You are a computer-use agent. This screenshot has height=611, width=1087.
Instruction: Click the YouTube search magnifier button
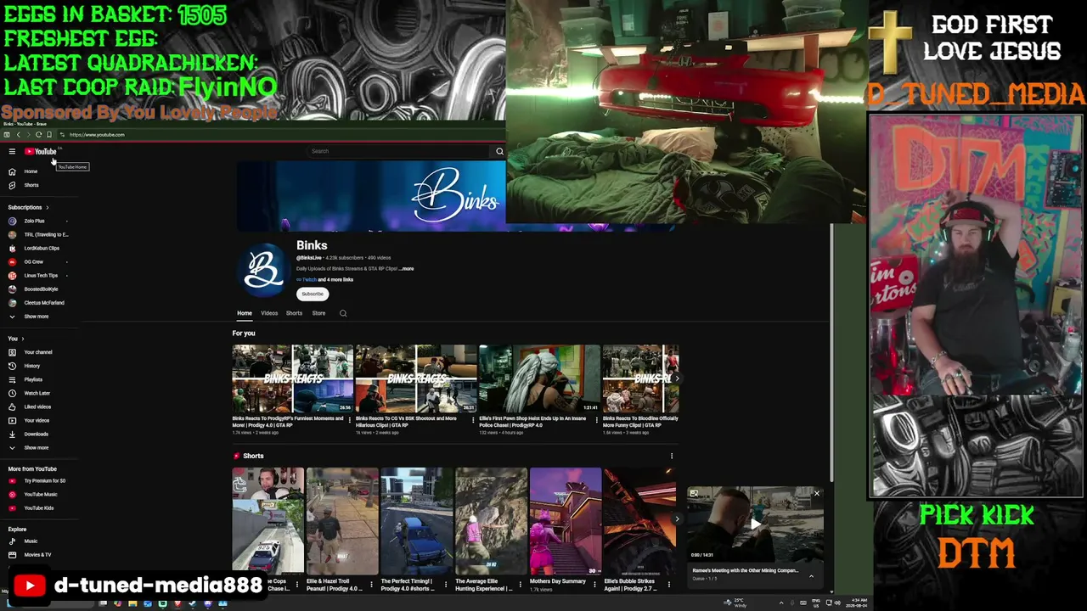point(499,151)
